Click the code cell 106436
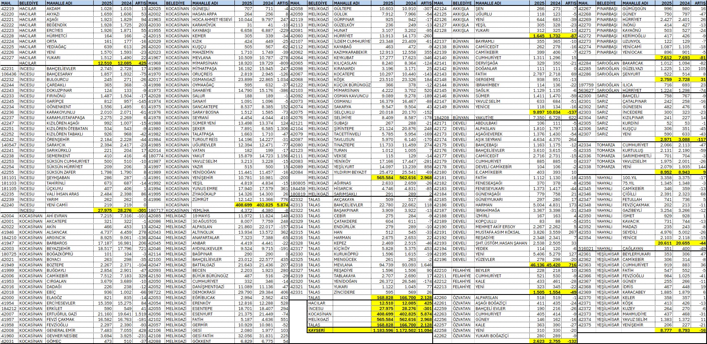The image size is (707, 344). [9, 74]
